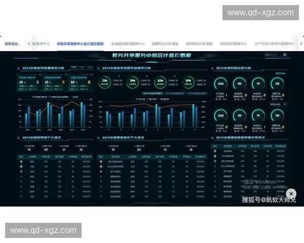Click the teal bar for category E
Image resolution: width=304 pixels, height=243 pixels.
pos(156,116)
